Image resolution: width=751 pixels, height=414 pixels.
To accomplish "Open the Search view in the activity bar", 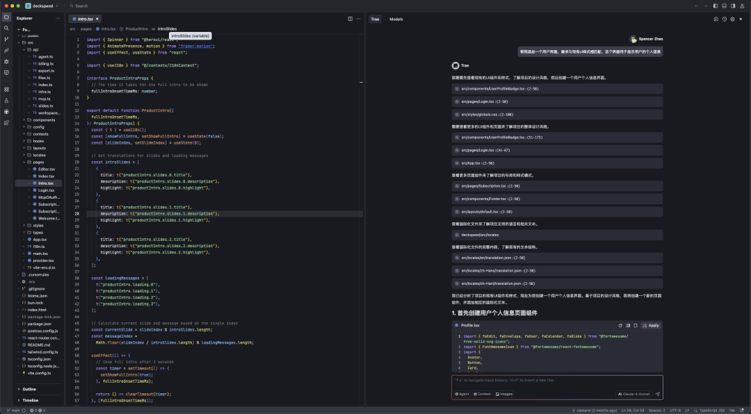I will coord(6,28).
